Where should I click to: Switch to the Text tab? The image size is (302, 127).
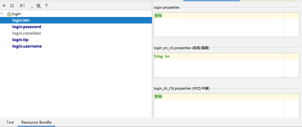click(10, 122)
